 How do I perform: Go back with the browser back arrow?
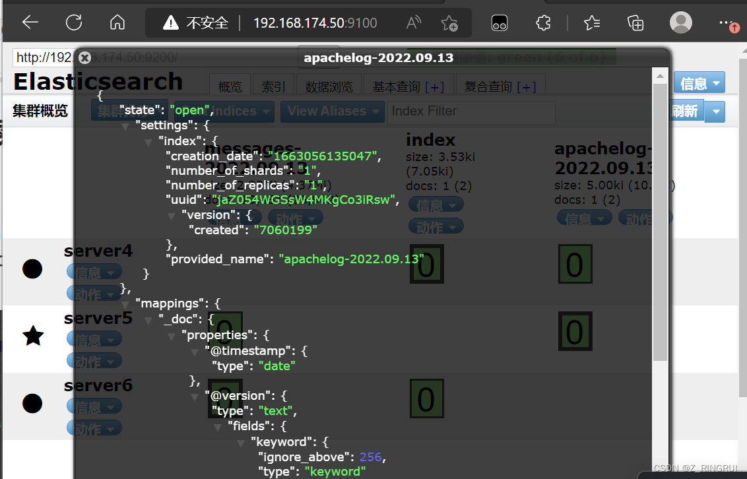[30, 22]
